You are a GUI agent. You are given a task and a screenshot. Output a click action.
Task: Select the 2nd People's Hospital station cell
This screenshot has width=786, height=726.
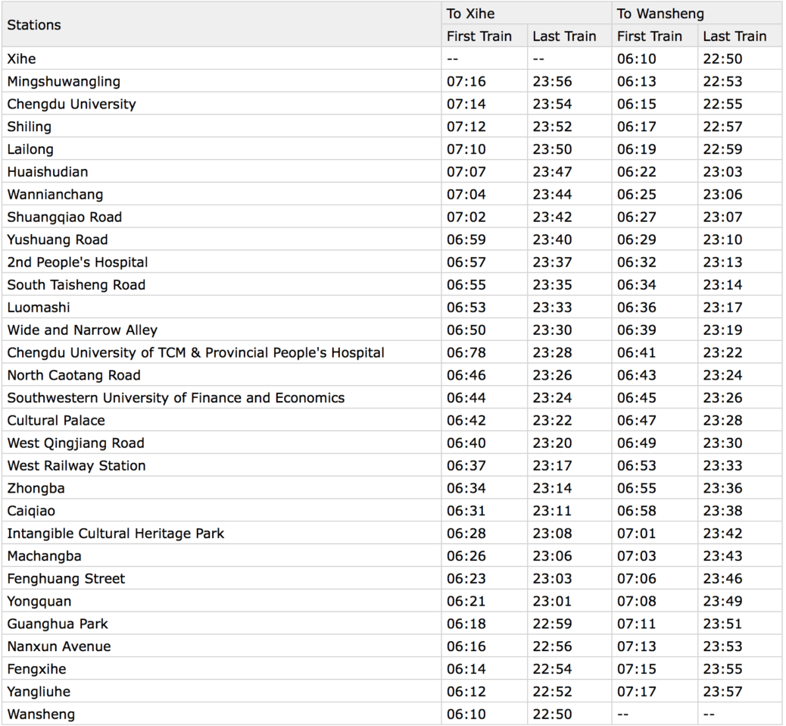(77, 262)
